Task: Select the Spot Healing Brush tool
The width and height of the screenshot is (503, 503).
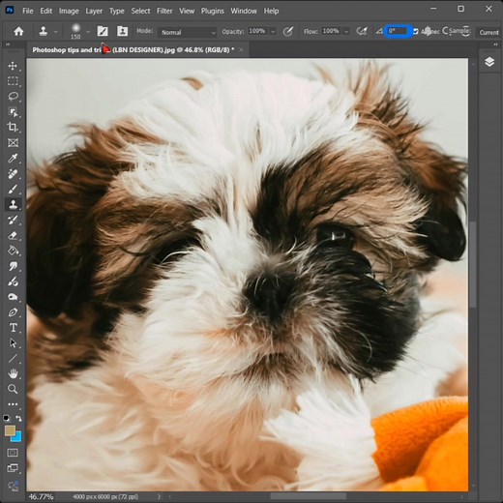Action: pos(13,173)
